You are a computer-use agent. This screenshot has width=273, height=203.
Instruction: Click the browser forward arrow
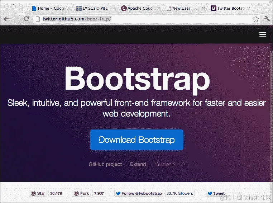16,19
